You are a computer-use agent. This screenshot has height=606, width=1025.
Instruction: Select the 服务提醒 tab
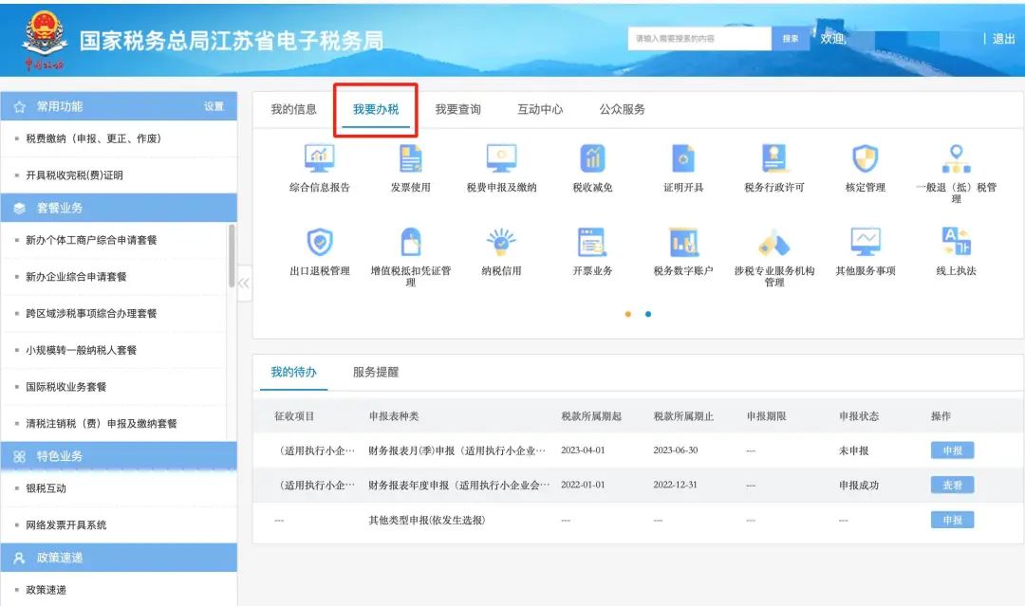tap(376, 372)
